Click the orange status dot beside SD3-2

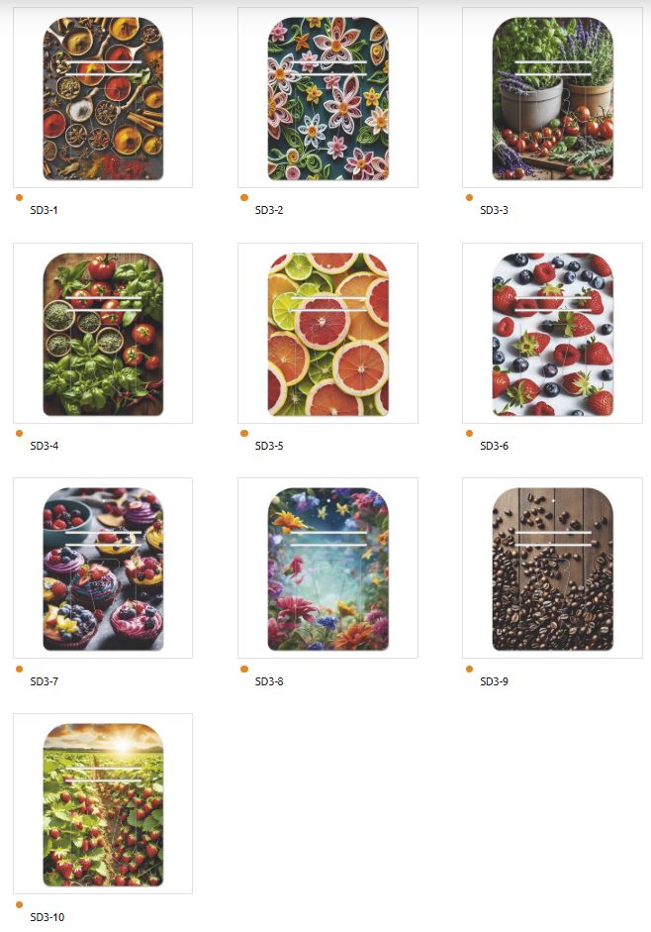pos(244,197)
